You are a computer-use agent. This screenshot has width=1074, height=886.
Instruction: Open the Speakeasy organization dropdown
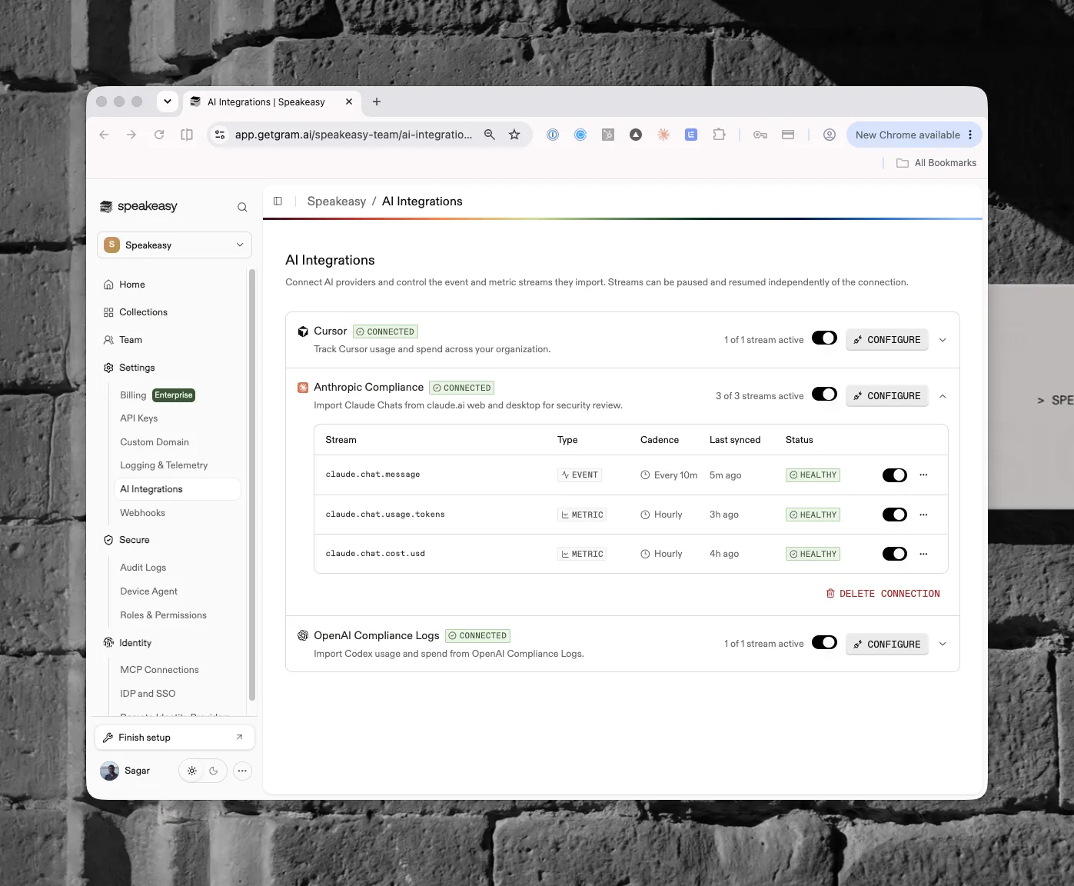tap(175, 245)
